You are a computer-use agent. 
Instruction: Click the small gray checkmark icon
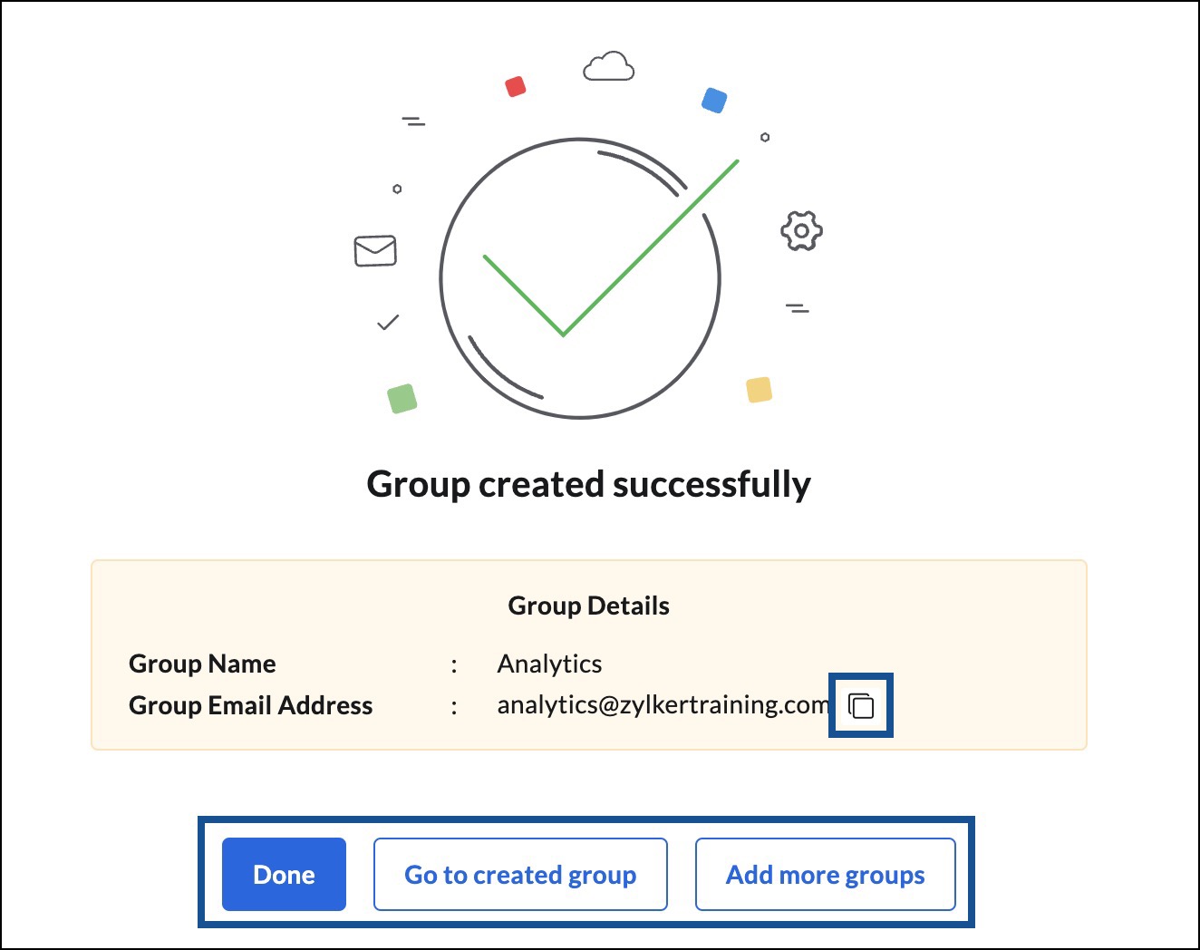click(x=388, y=323)
